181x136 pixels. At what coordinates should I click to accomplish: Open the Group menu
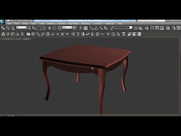pos(25,24)
